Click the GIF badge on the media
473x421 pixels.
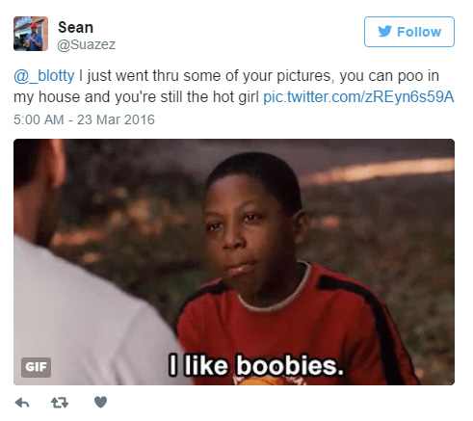36,367
